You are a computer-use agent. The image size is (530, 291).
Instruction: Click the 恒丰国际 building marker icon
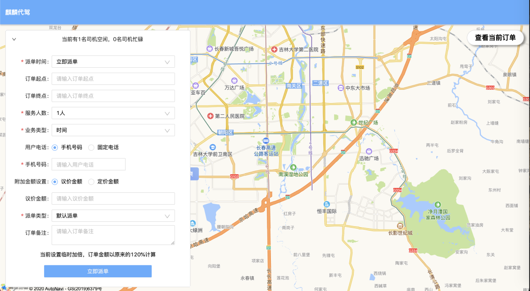click(x=326, y=204)
